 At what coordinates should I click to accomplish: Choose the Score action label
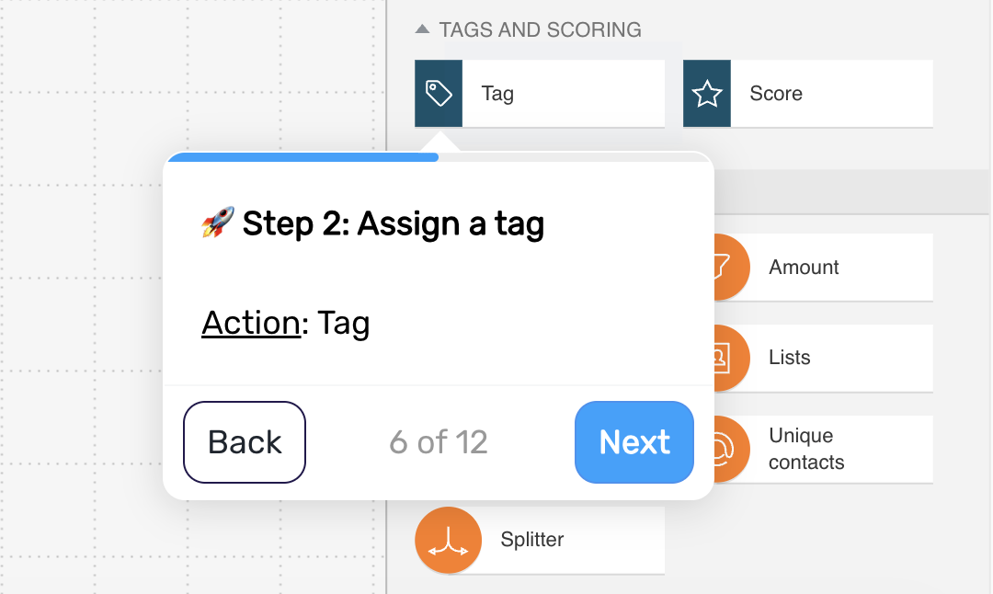tap(776, 94)
